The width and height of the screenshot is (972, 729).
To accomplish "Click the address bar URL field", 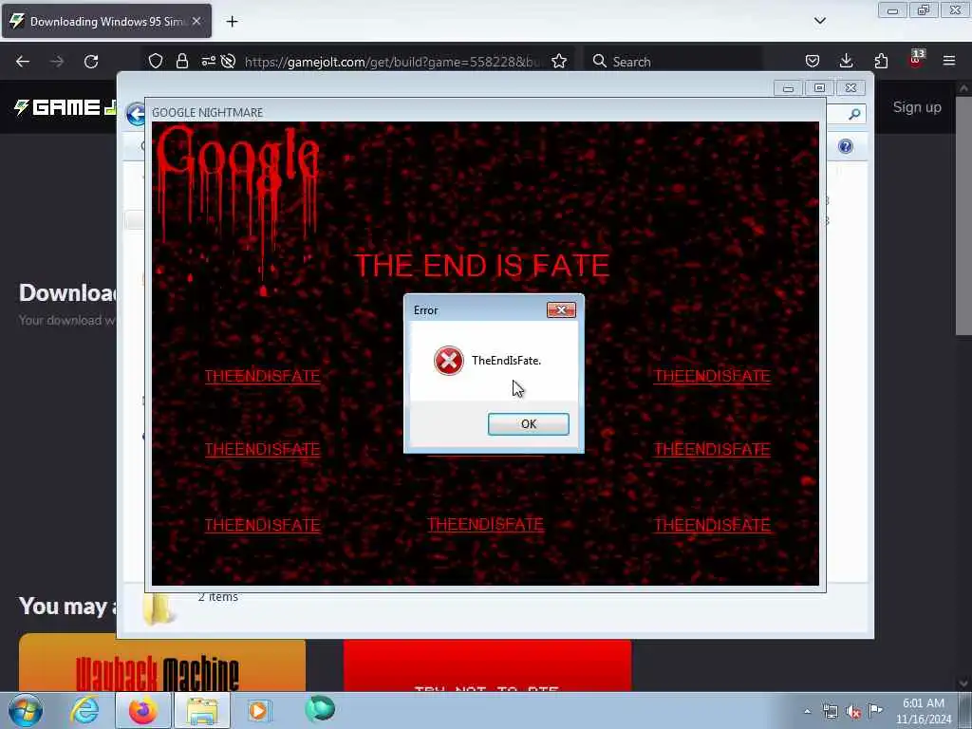I will point(394,62).
